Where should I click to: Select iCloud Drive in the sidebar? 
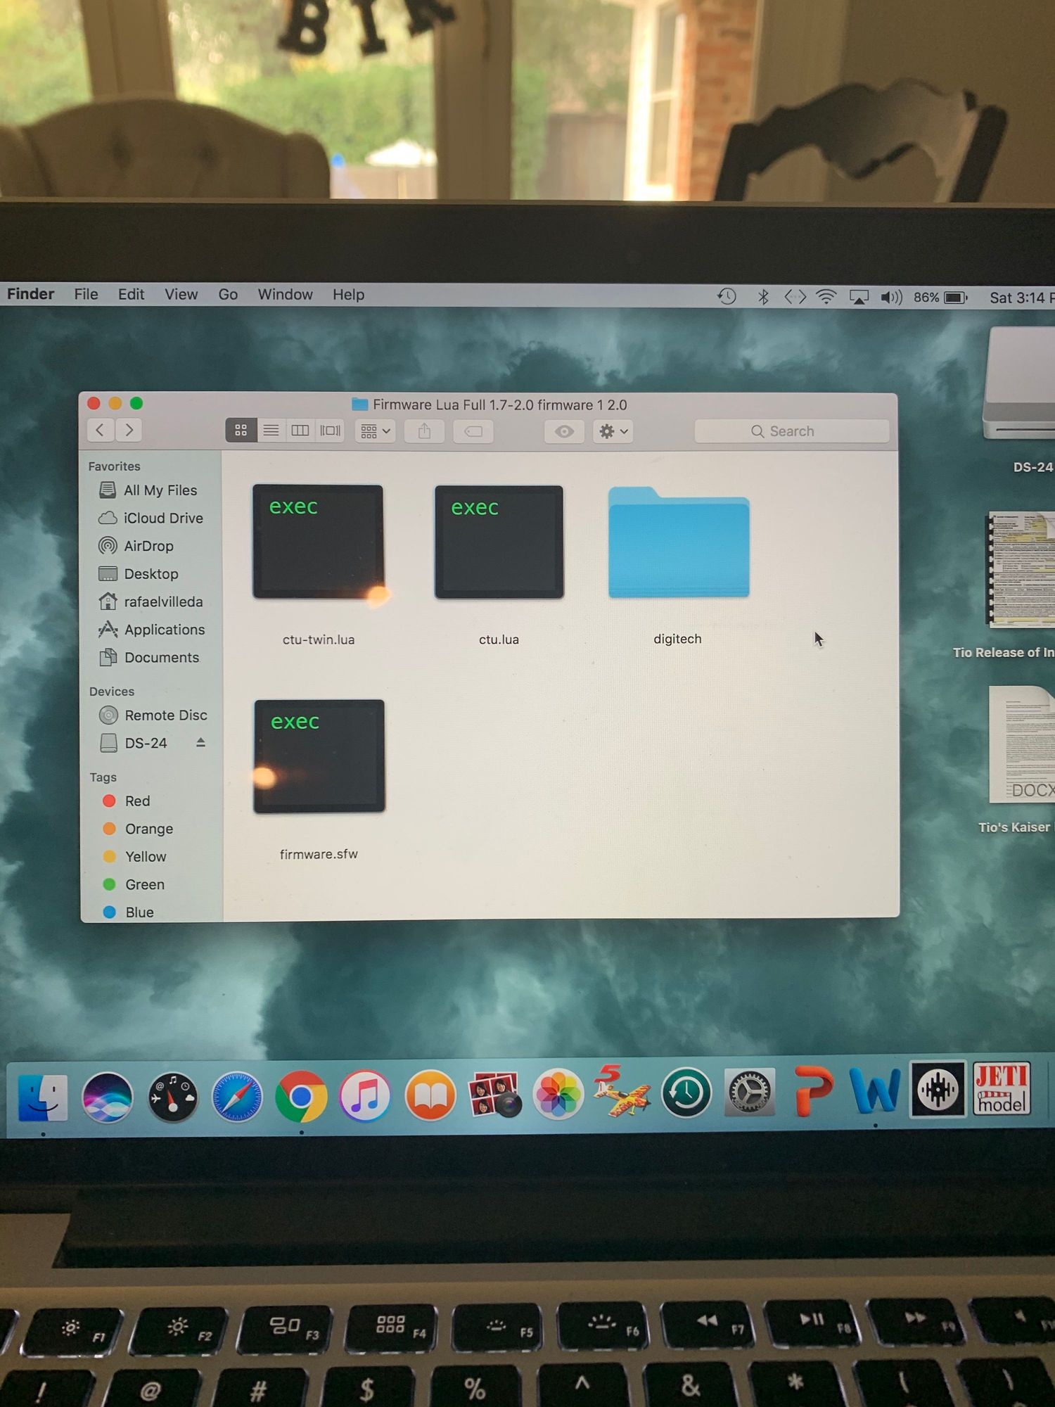coord(162,518)
